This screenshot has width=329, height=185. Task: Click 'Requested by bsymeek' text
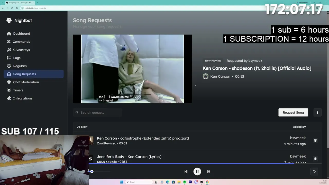tap(244, 61)
